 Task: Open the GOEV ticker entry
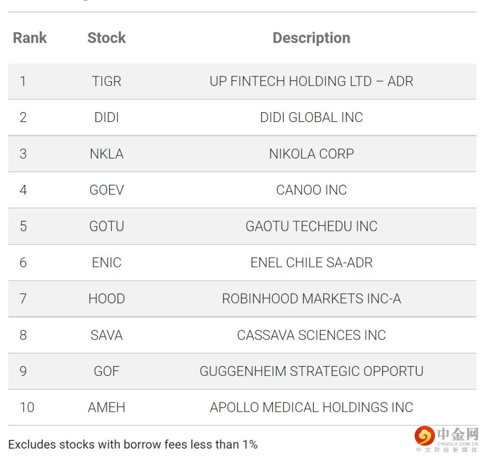point(106,190)
